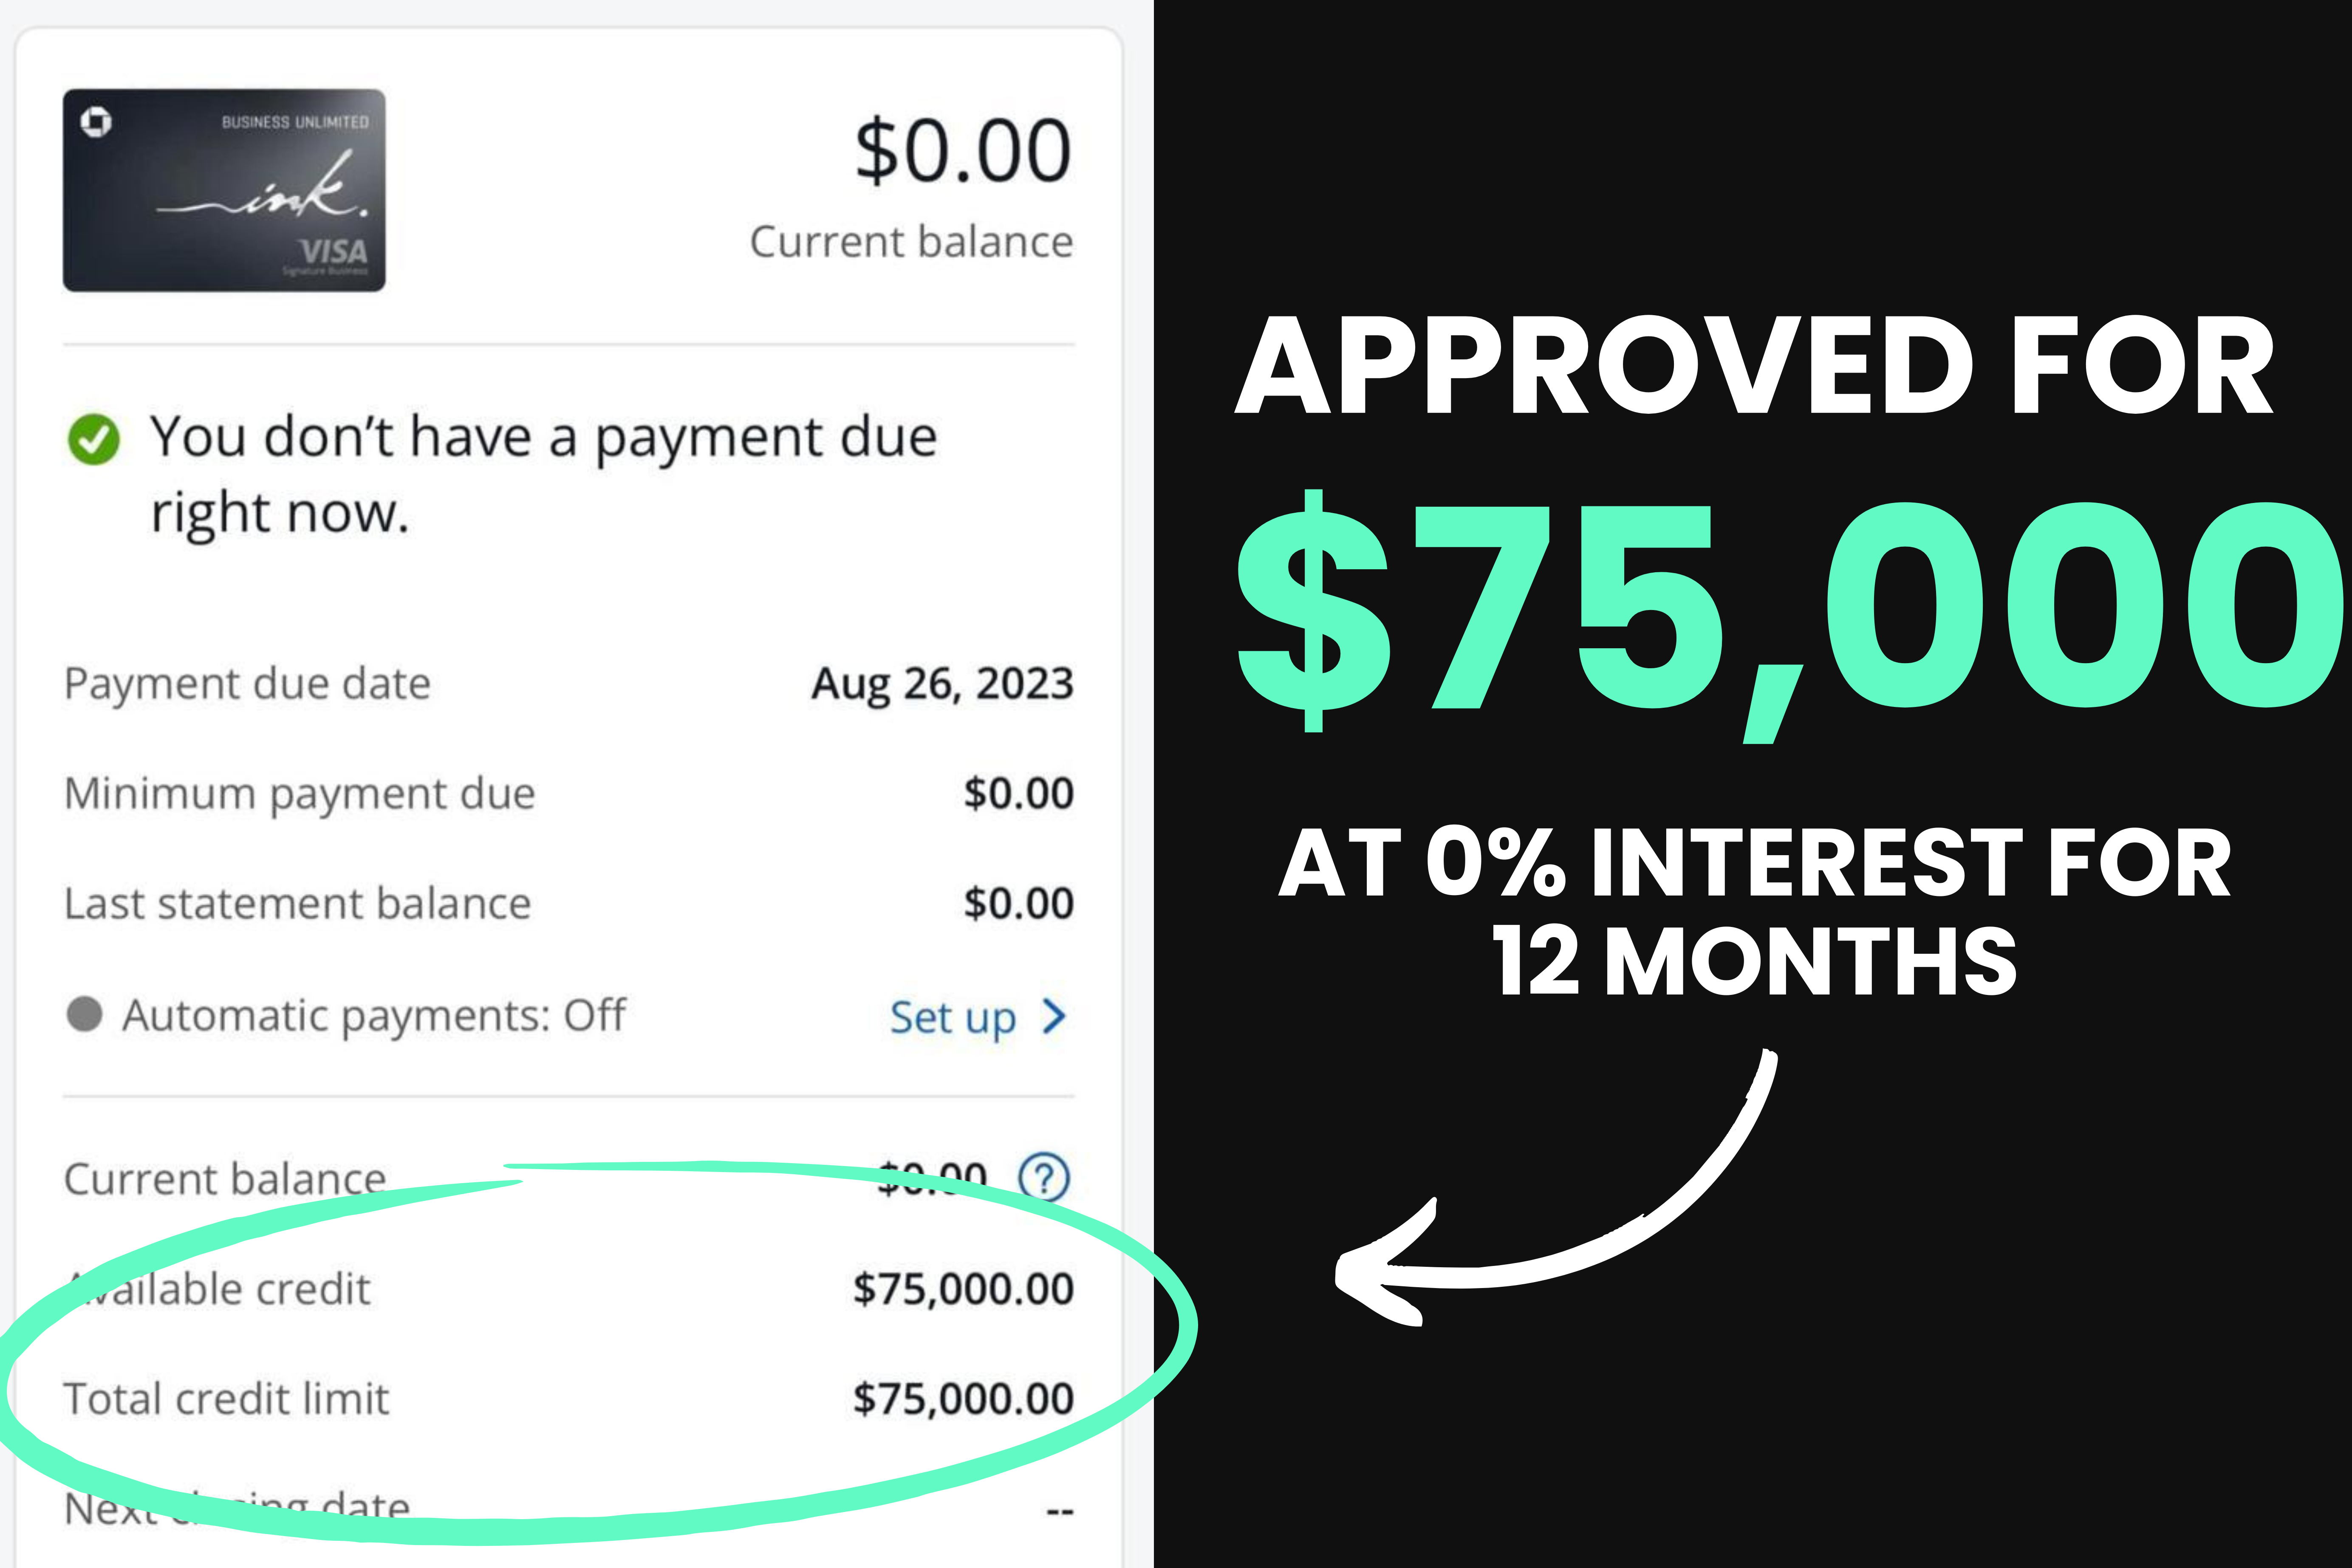Click the Last statement balance label
This screenshot has height=1568, width=2352.
pyautogui.click(x=297, y=904)
